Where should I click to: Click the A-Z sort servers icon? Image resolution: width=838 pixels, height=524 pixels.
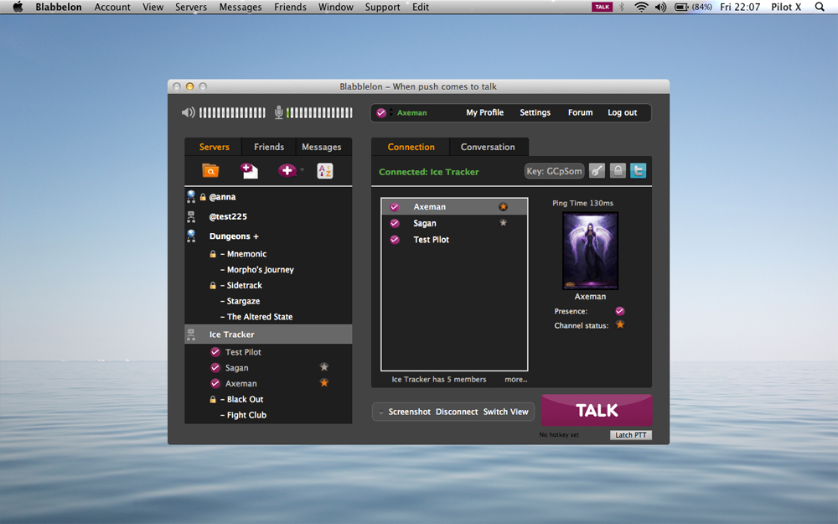click(325, 171)
